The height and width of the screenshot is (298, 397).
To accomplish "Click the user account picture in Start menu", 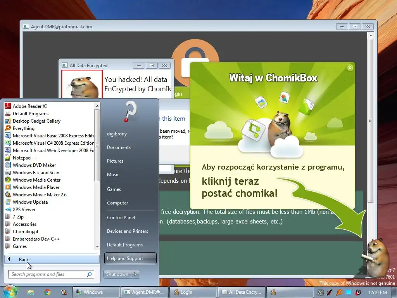I will 131,111.
